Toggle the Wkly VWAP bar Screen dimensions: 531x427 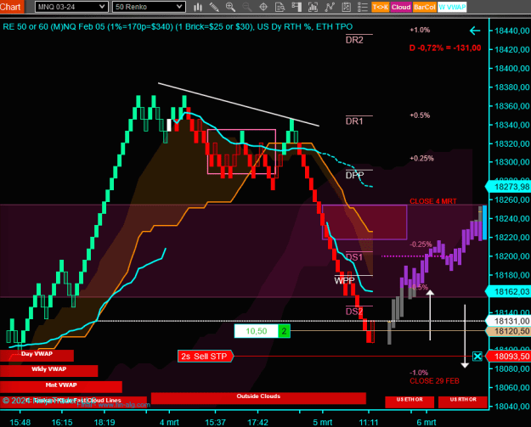click(48, 370)
